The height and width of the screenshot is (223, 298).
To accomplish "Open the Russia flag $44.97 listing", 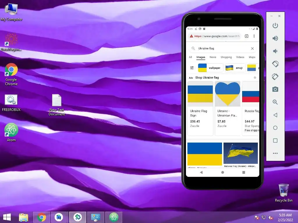I will [251, 108].
